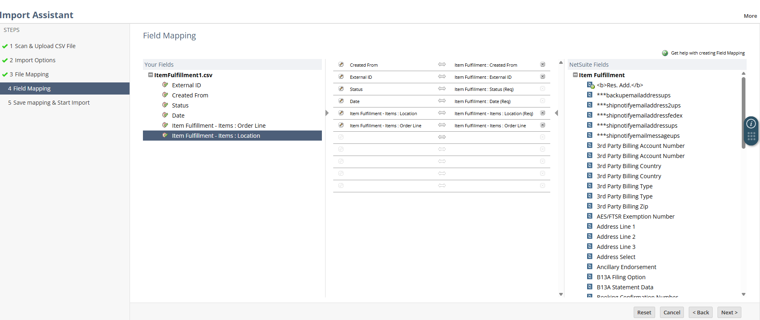Select Item Fulfillment - Items : Location in Your Fields
The width and height of the screenshot is (760, 320).
pos(232,136)
